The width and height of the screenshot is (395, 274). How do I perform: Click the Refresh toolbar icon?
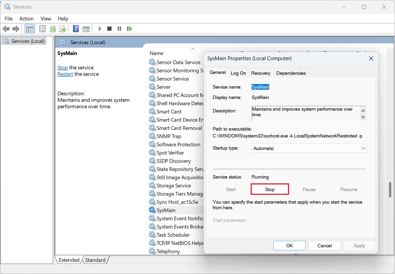(x=53, y=29)
